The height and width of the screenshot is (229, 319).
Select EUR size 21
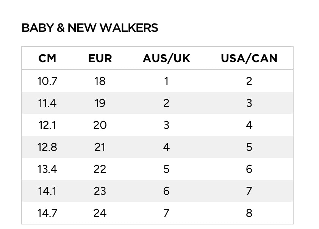[100, 147]
